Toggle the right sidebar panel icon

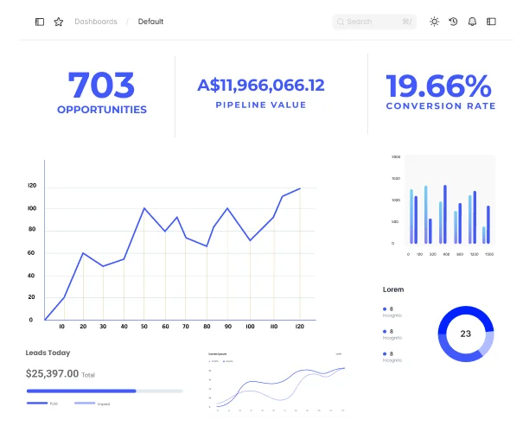(492, 22)
